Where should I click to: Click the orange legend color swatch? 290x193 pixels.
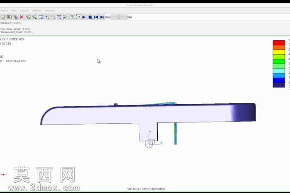pyautogui.click(x=279, y=47)
